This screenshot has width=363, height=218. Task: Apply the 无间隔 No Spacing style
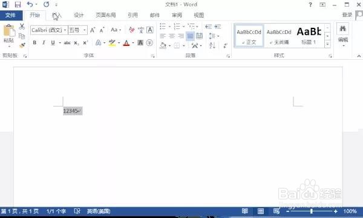(279, 36)
